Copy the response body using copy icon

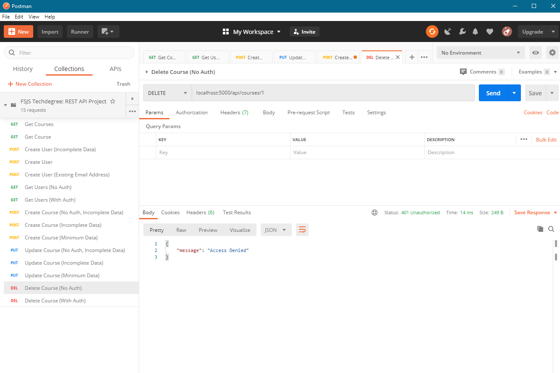[540, 229]
